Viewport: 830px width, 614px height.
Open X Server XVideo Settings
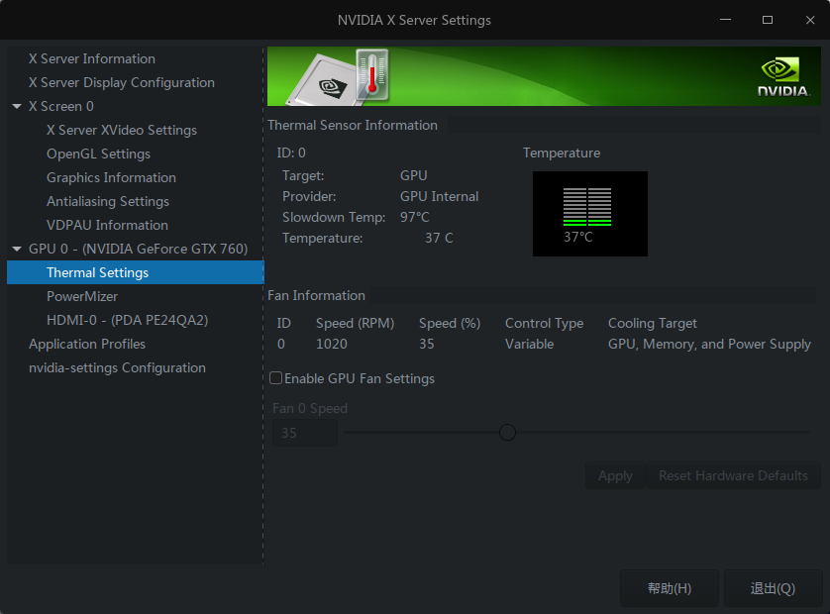(121, 130)
